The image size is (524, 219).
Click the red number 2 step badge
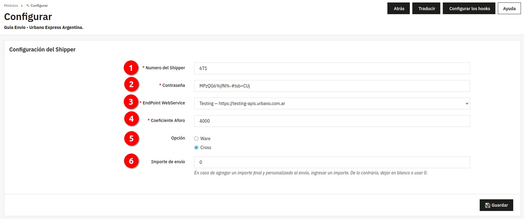[x=131, y=84]
